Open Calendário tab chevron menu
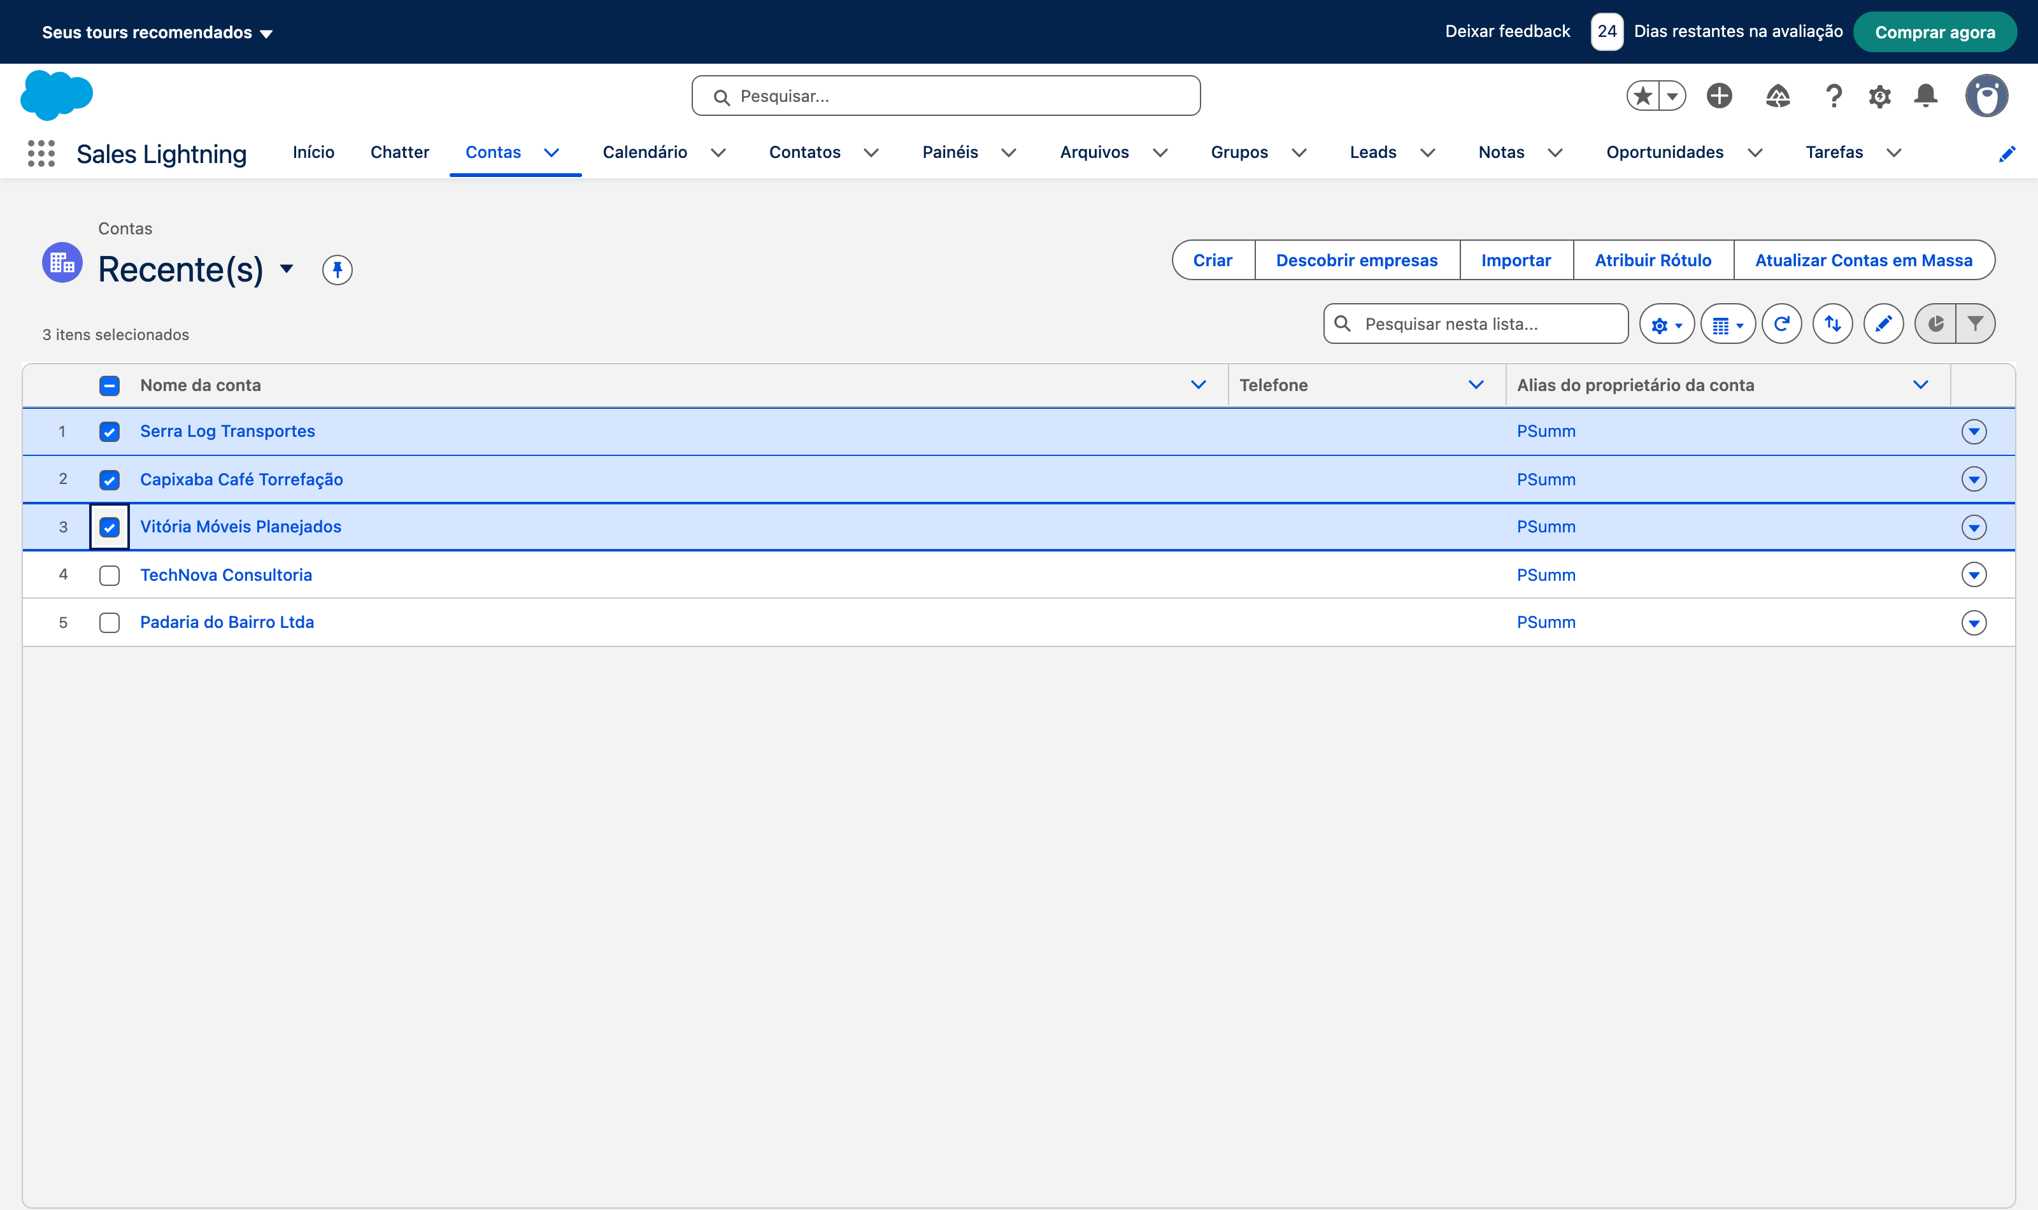The width and height of the screenshot is (2038, 1210). [718, 153]
